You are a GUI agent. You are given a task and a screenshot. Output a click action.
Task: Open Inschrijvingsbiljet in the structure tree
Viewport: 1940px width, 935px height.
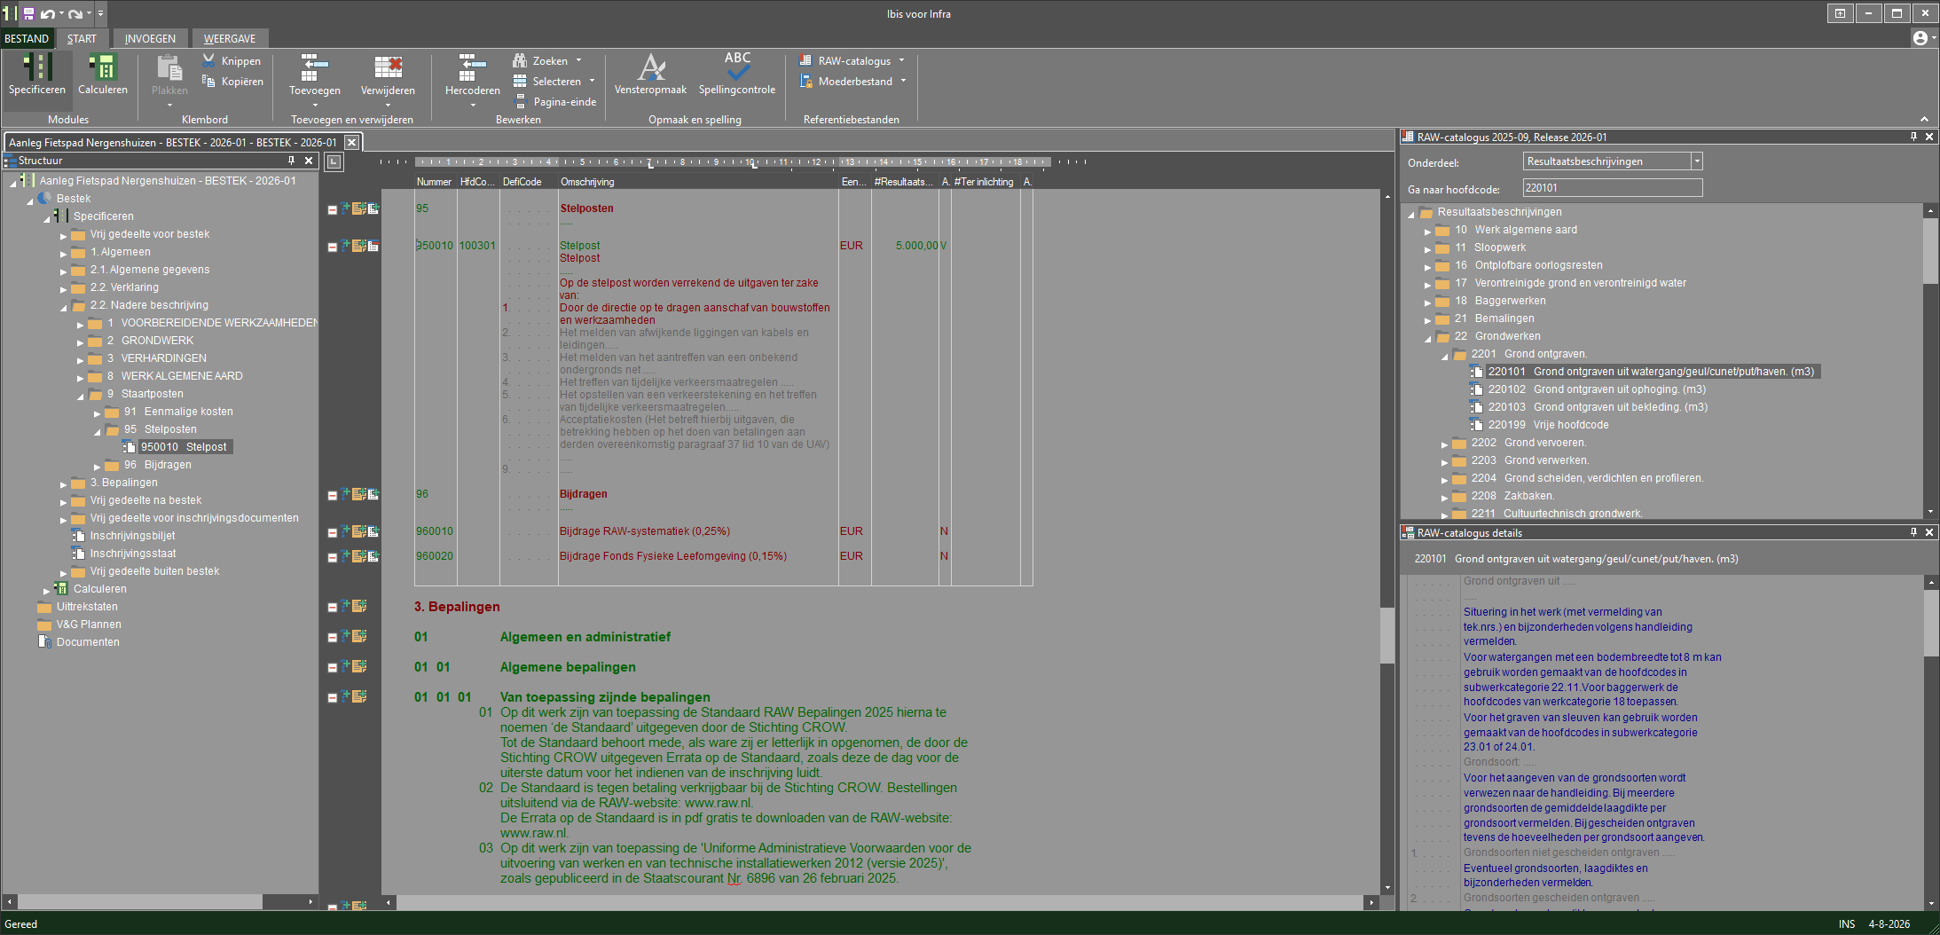[132, 536]
